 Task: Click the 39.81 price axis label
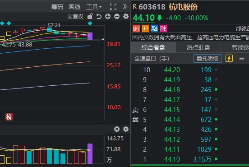click(113, 44)
